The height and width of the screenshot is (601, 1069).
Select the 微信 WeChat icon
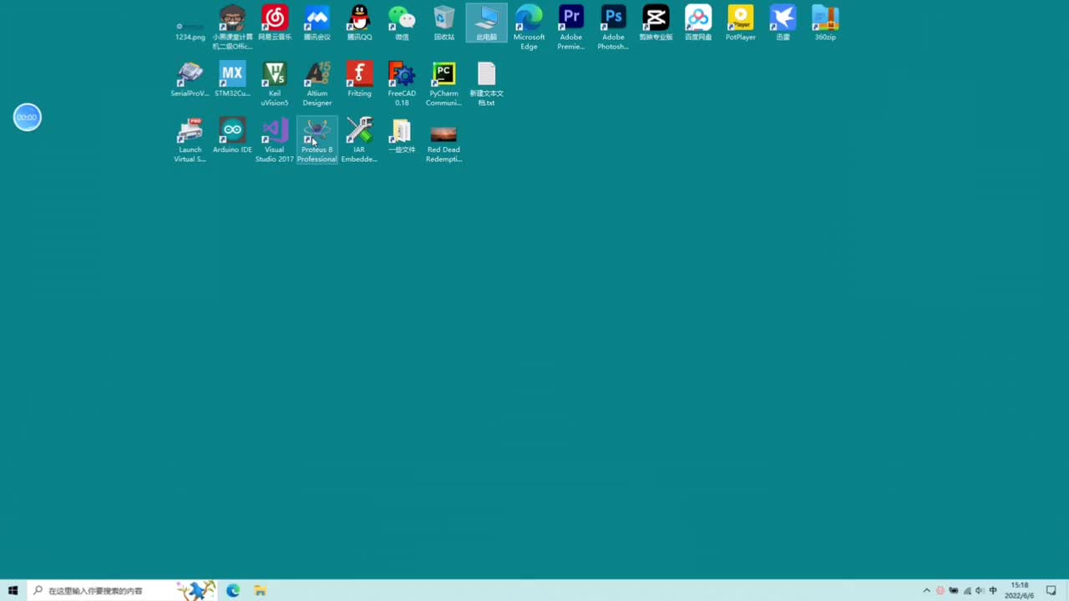click(402, 23)
